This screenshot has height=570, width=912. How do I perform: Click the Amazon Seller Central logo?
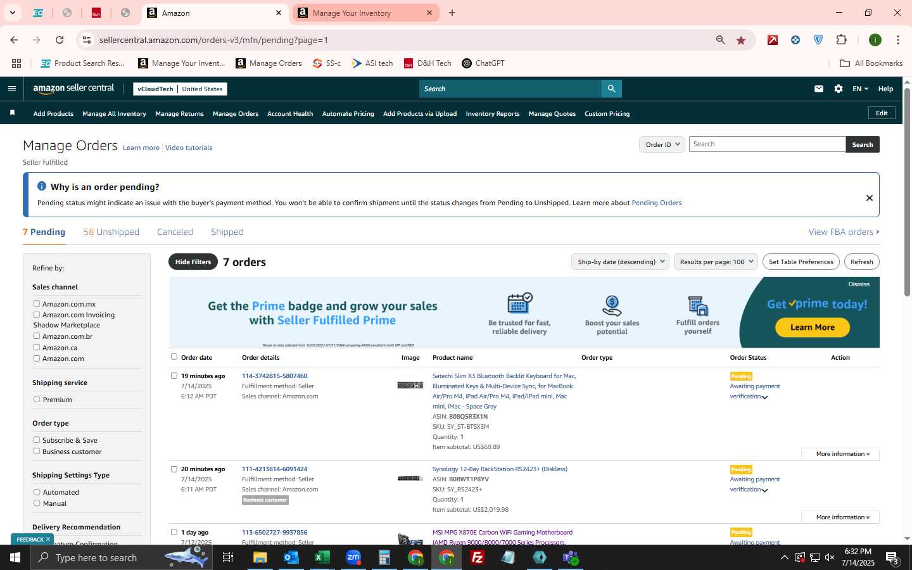click(x=73, y=89)
